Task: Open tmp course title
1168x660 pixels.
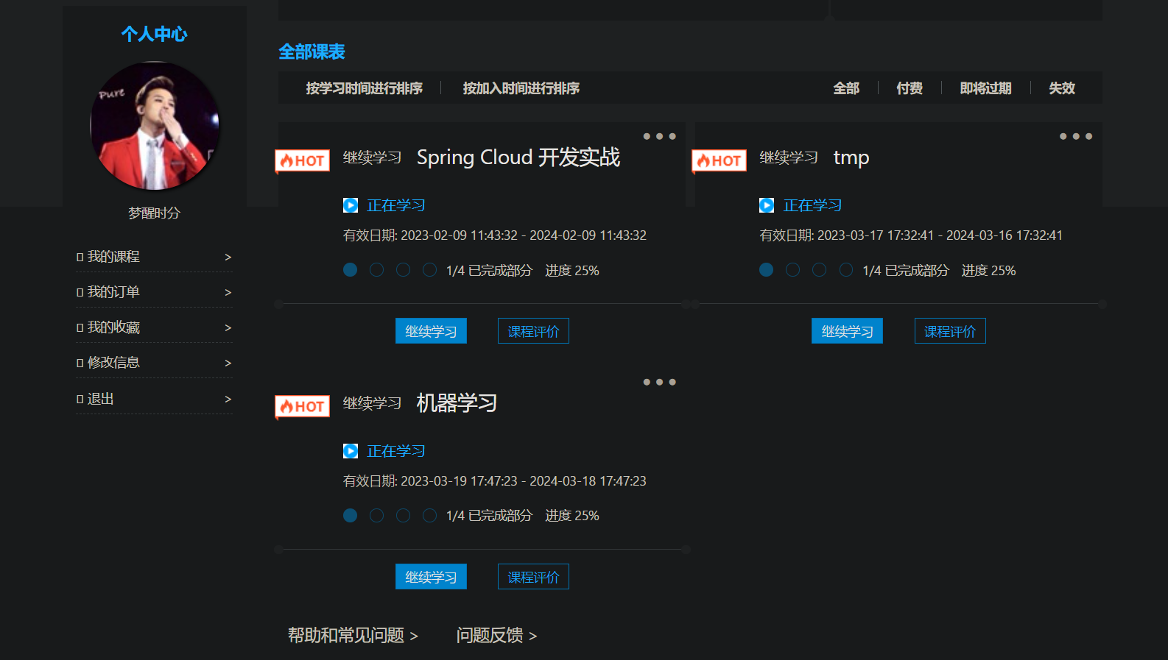Action: (x=851, y=158)
